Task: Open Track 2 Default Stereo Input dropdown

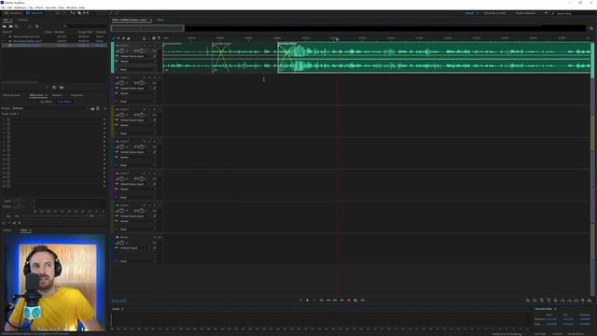Action: 135,88
